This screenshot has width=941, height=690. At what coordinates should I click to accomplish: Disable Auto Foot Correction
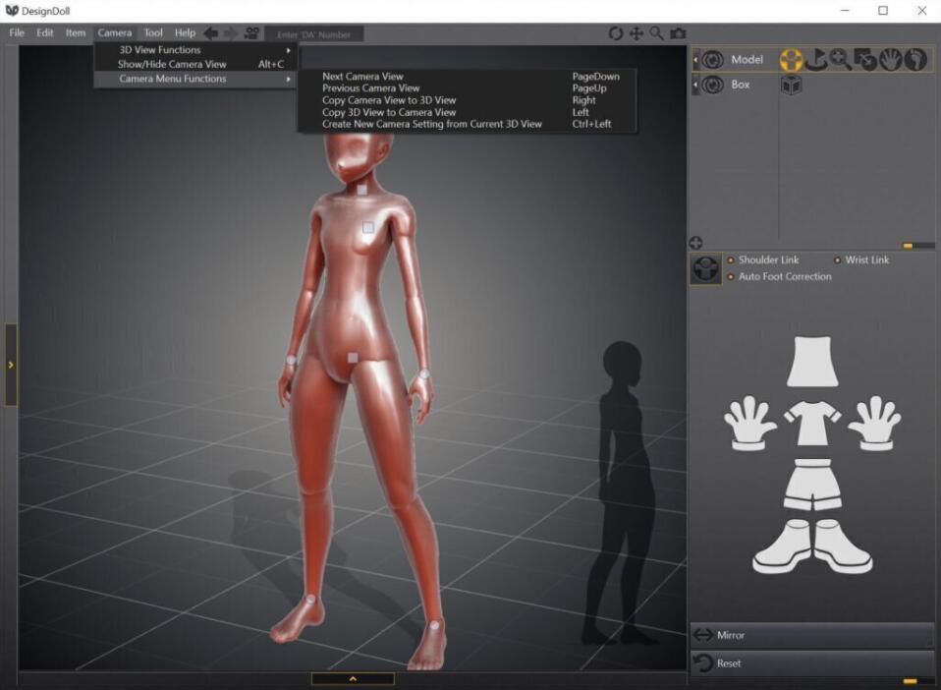[730, 277]
